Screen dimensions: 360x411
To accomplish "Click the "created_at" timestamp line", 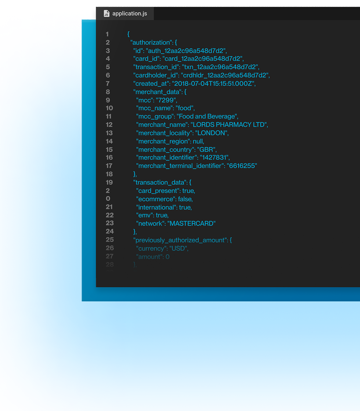I will pos(194,84).
